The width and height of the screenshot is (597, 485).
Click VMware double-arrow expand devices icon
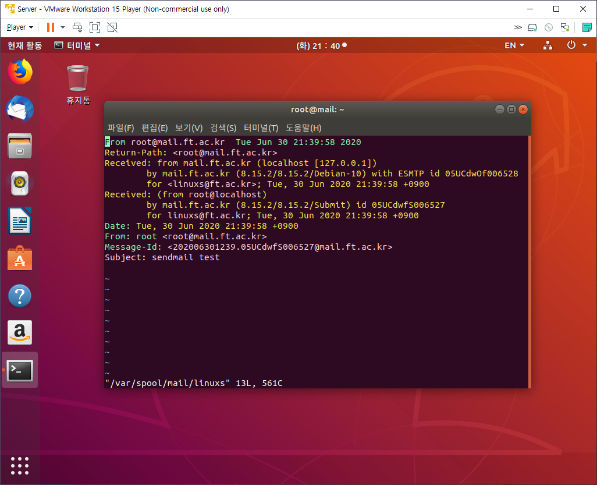point(517,27)
